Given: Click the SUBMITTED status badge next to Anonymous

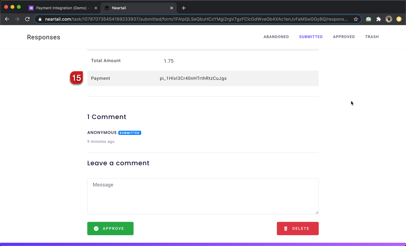Looking at the screenshot, I should [130, 133].
